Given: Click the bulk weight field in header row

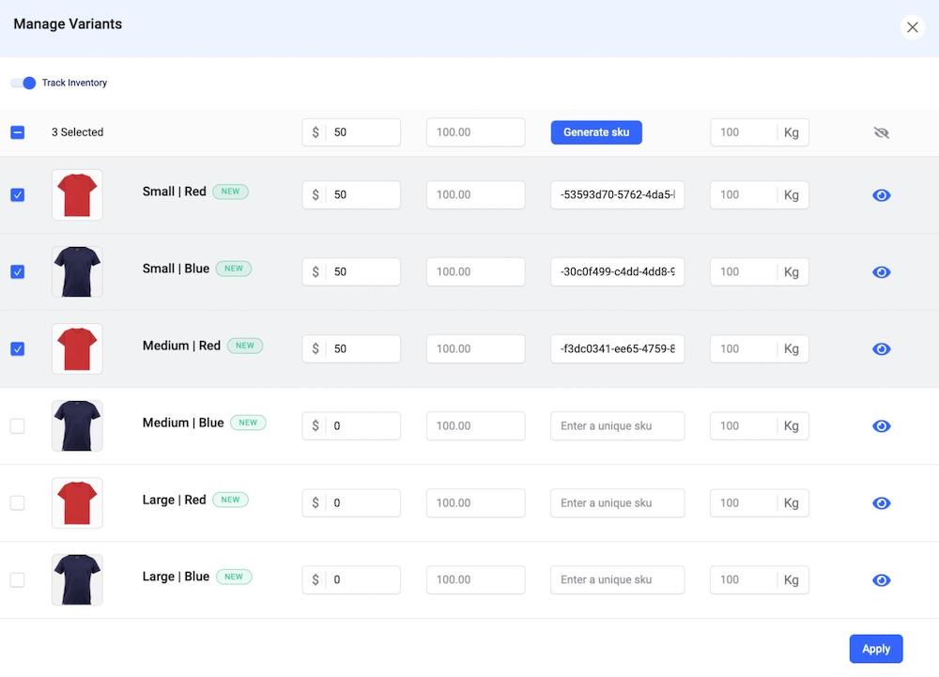Looking at the screenshot, I should [743, 132].
